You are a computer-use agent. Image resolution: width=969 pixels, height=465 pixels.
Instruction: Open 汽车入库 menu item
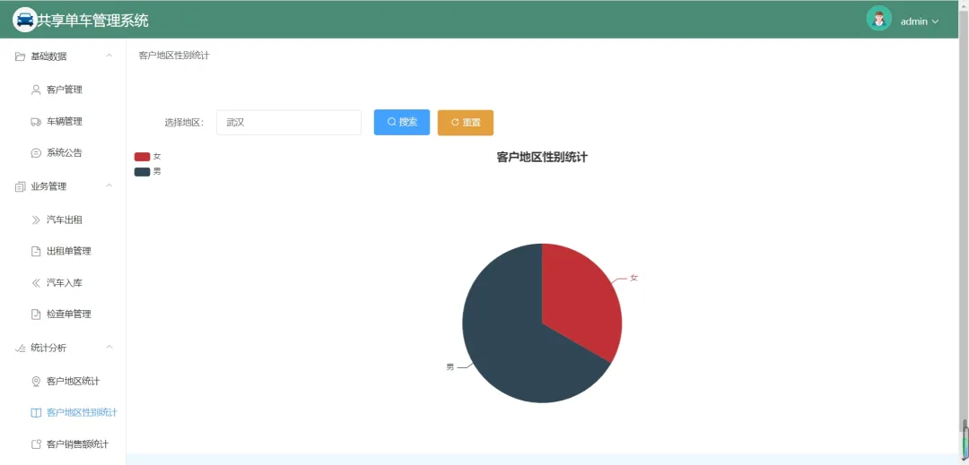coord(63,283)
